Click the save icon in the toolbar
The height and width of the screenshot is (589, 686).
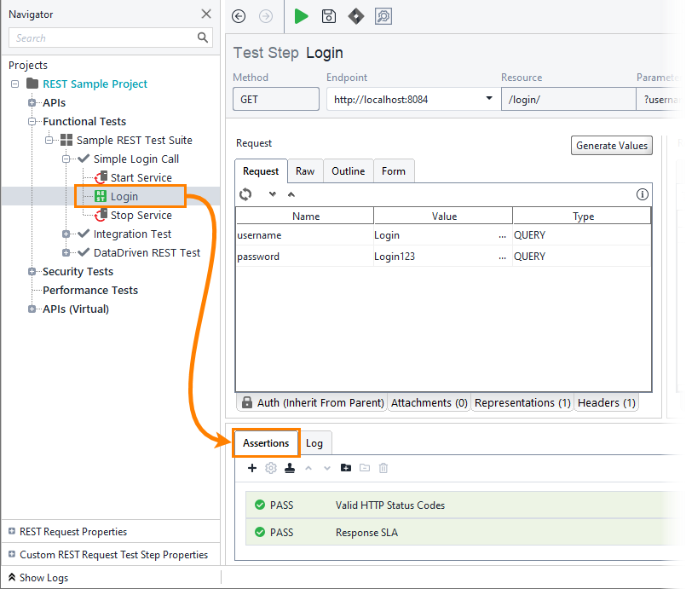click(328, 16)
